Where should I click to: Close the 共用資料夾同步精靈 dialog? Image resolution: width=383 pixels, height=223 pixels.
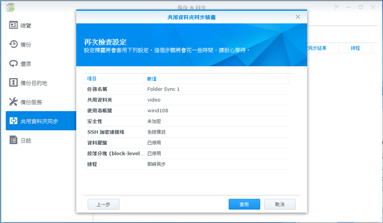[298, 17]
